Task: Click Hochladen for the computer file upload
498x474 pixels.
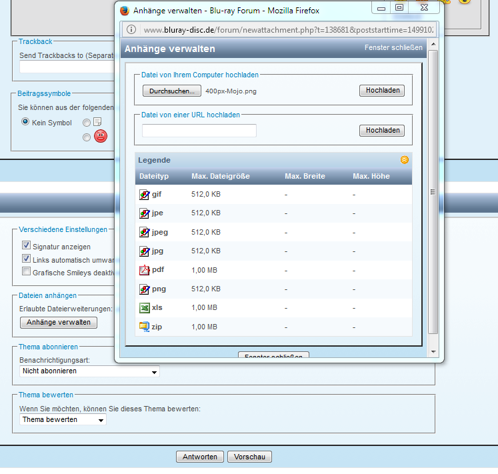Action: pyautogui.click(x=381, y=91)
